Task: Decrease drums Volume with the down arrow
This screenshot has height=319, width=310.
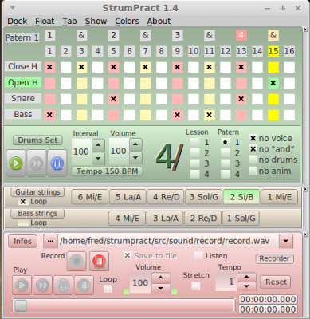Action: click(135, 158)
